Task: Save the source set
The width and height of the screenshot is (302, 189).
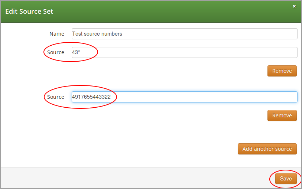Action: coord(286,179)
